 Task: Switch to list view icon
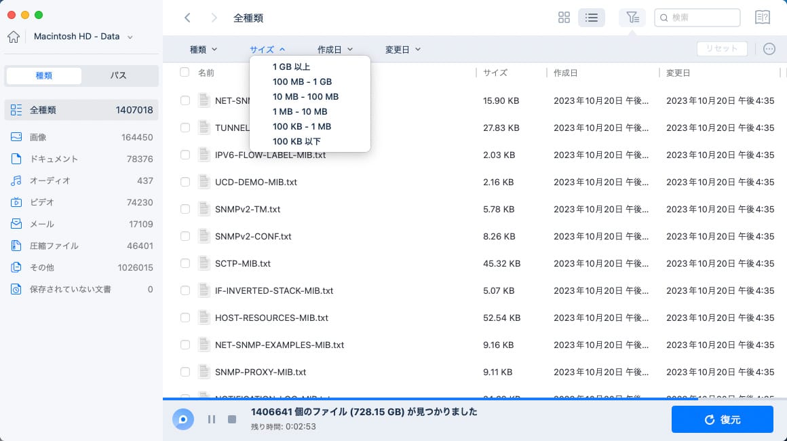(x=591, y=18)
